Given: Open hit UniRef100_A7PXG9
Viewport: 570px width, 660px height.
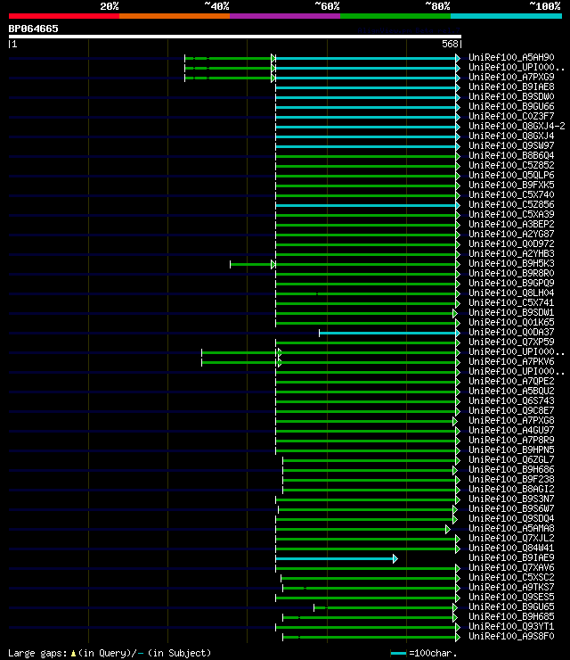Looking at the screenshot, I should [x=511, y=77].
